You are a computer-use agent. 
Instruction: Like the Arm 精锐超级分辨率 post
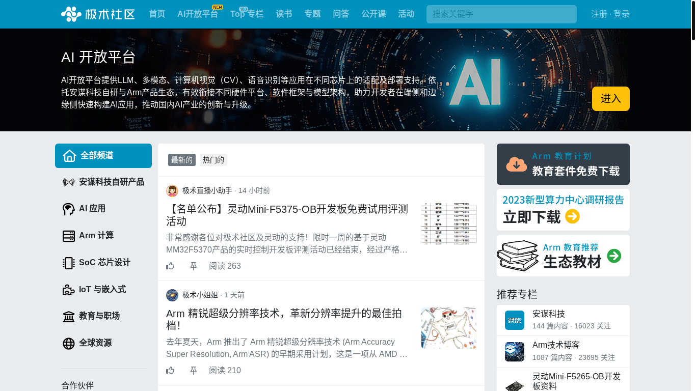click(x=170, y=370)
